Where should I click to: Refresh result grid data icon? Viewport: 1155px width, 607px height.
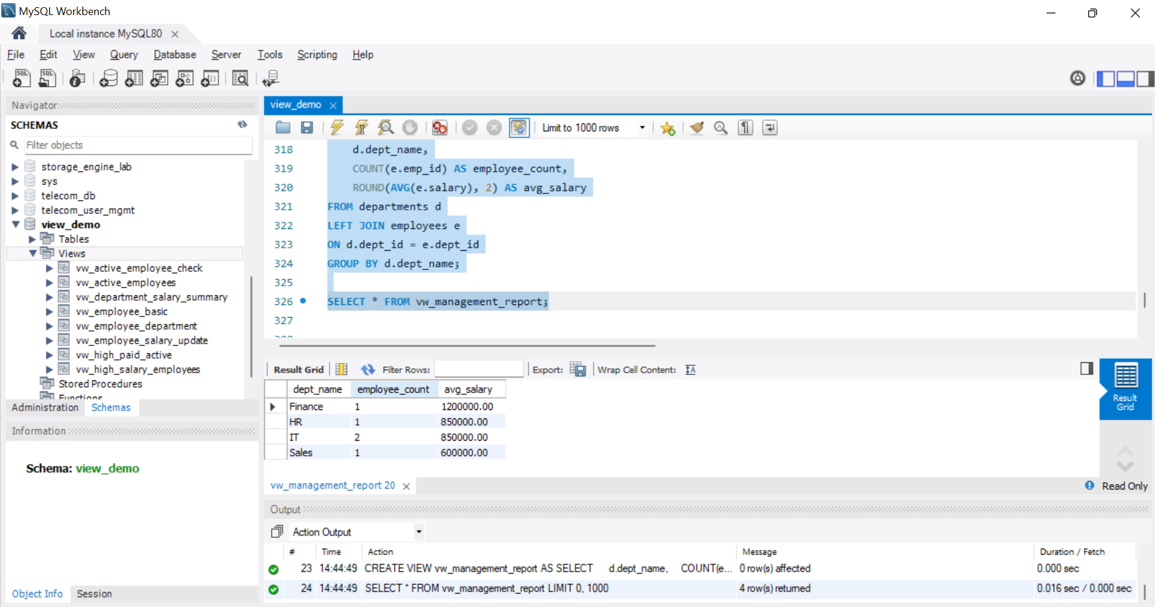pyautogui.click(x=368, y=370)
